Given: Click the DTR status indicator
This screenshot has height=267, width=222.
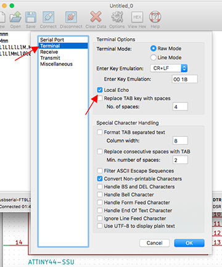Looking at the screenshot, I should click(217, 200).
